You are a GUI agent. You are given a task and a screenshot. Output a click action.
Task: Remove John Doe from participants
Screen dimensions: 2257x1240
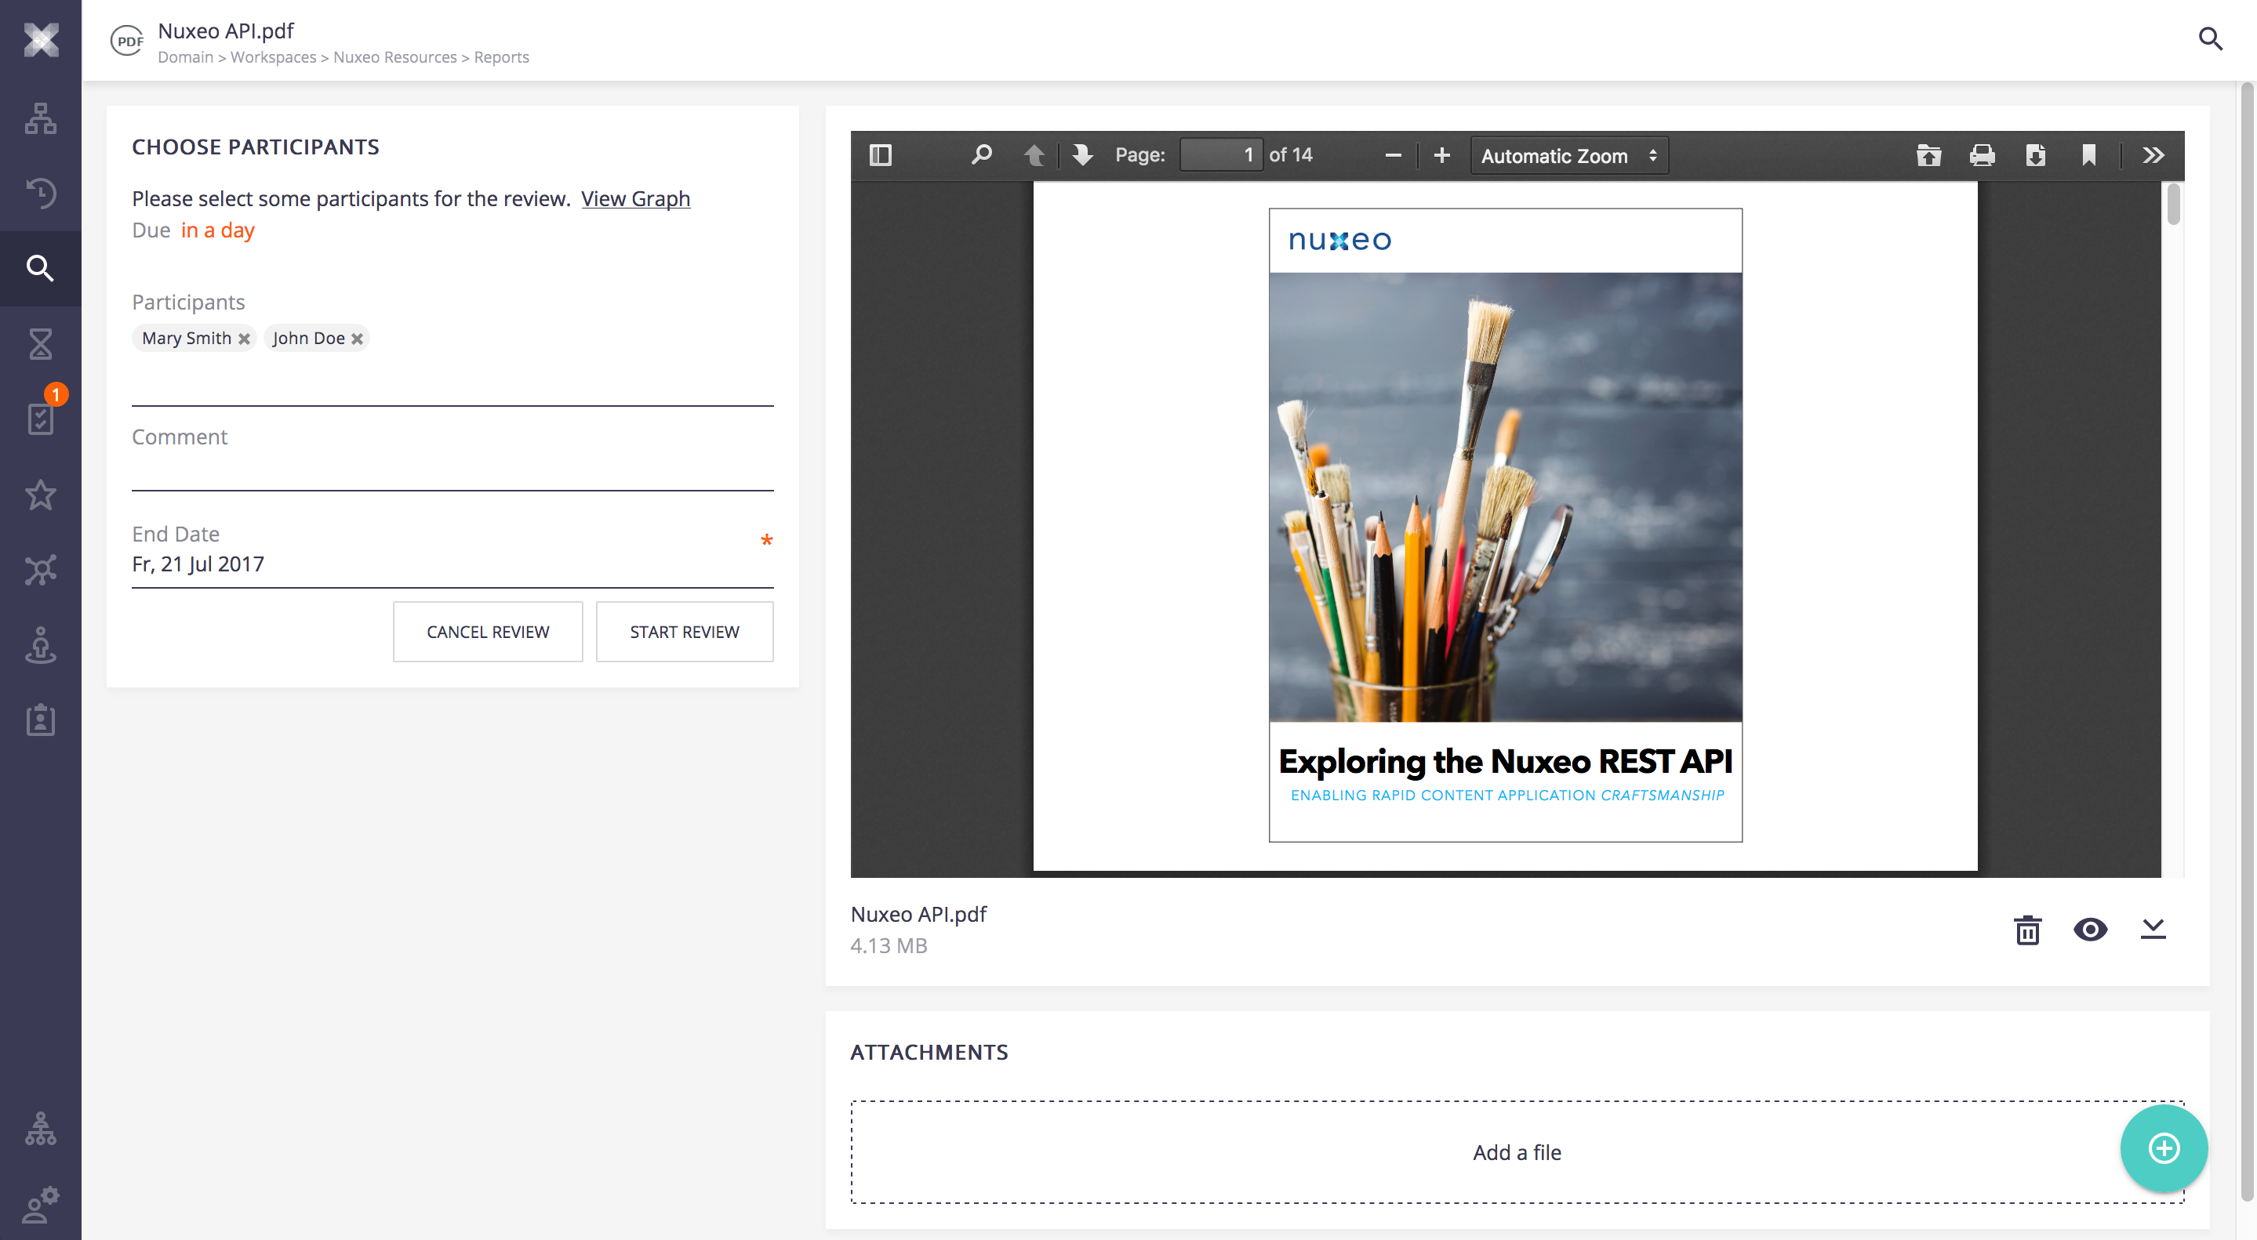click(x=358, y=339)
